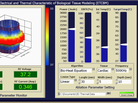138x103 pixels.
Task: Click the path-type glyph left of C:\Documents
Action: 59,94
